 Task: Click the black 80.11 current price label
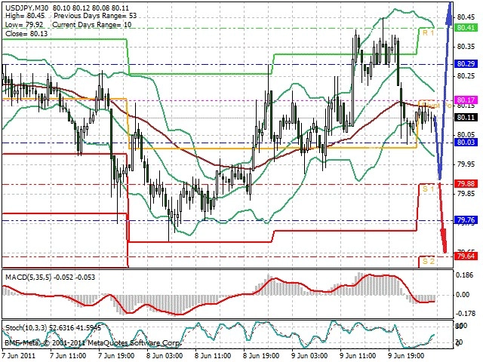(466, 118)
